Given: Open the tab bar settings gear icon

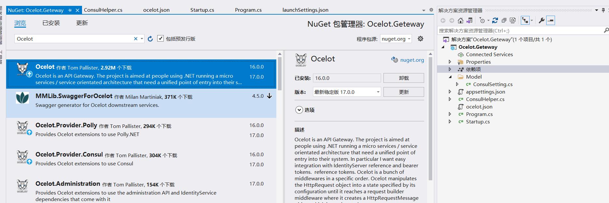Looking at the screenshot, I should pos(431,10).
